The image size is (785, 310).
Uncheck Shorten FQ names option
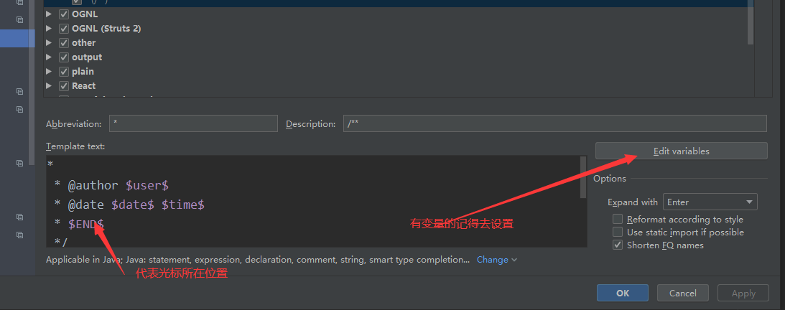click(x=618, y=245)
